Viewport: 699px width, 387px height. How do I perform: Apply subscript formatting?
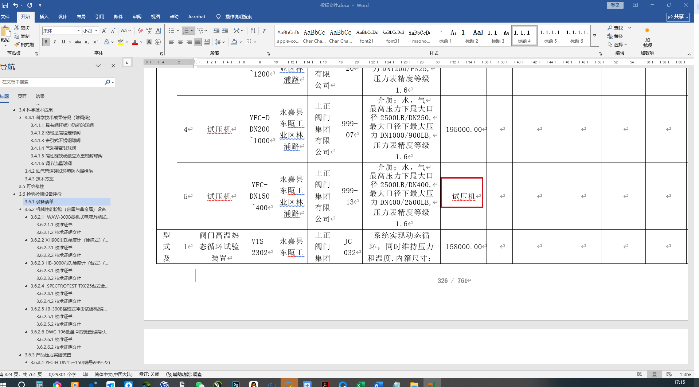click(87, 42)
